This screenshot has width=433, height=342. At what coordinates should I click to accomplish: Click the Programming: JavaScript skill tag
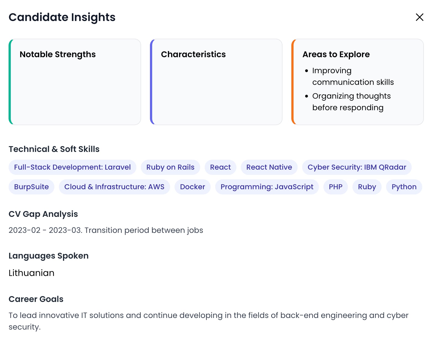[267, 187]
